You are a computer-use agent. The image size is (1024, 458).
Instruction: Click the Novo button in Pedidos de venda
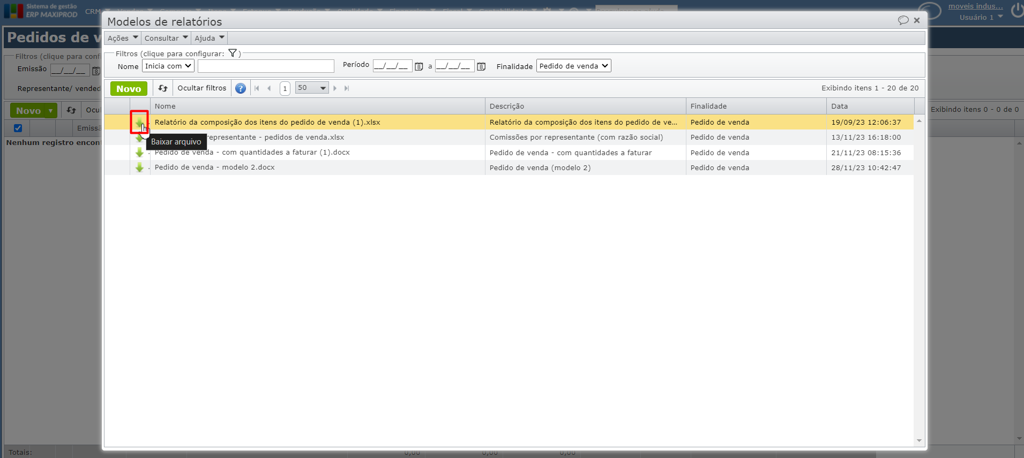coord(28,111)
